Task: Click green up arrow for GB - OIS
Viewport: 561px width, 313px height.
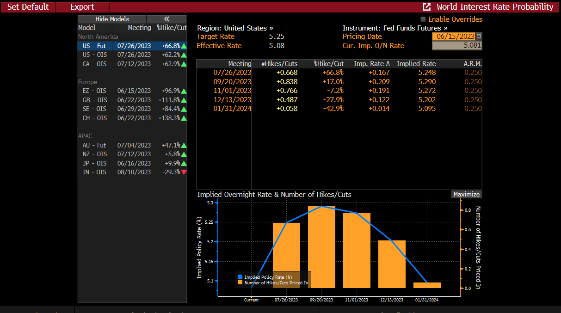Action: point(184,100)
